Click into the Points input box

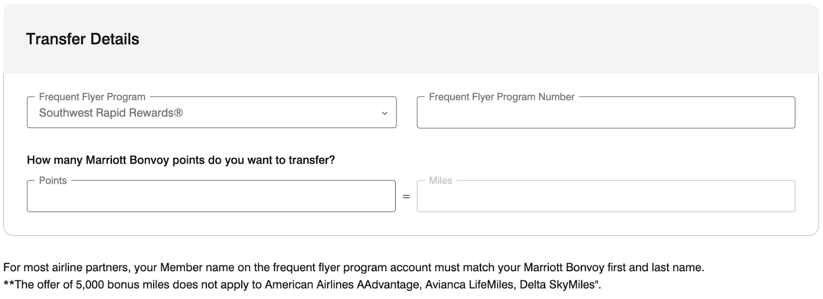coord(211,197)
